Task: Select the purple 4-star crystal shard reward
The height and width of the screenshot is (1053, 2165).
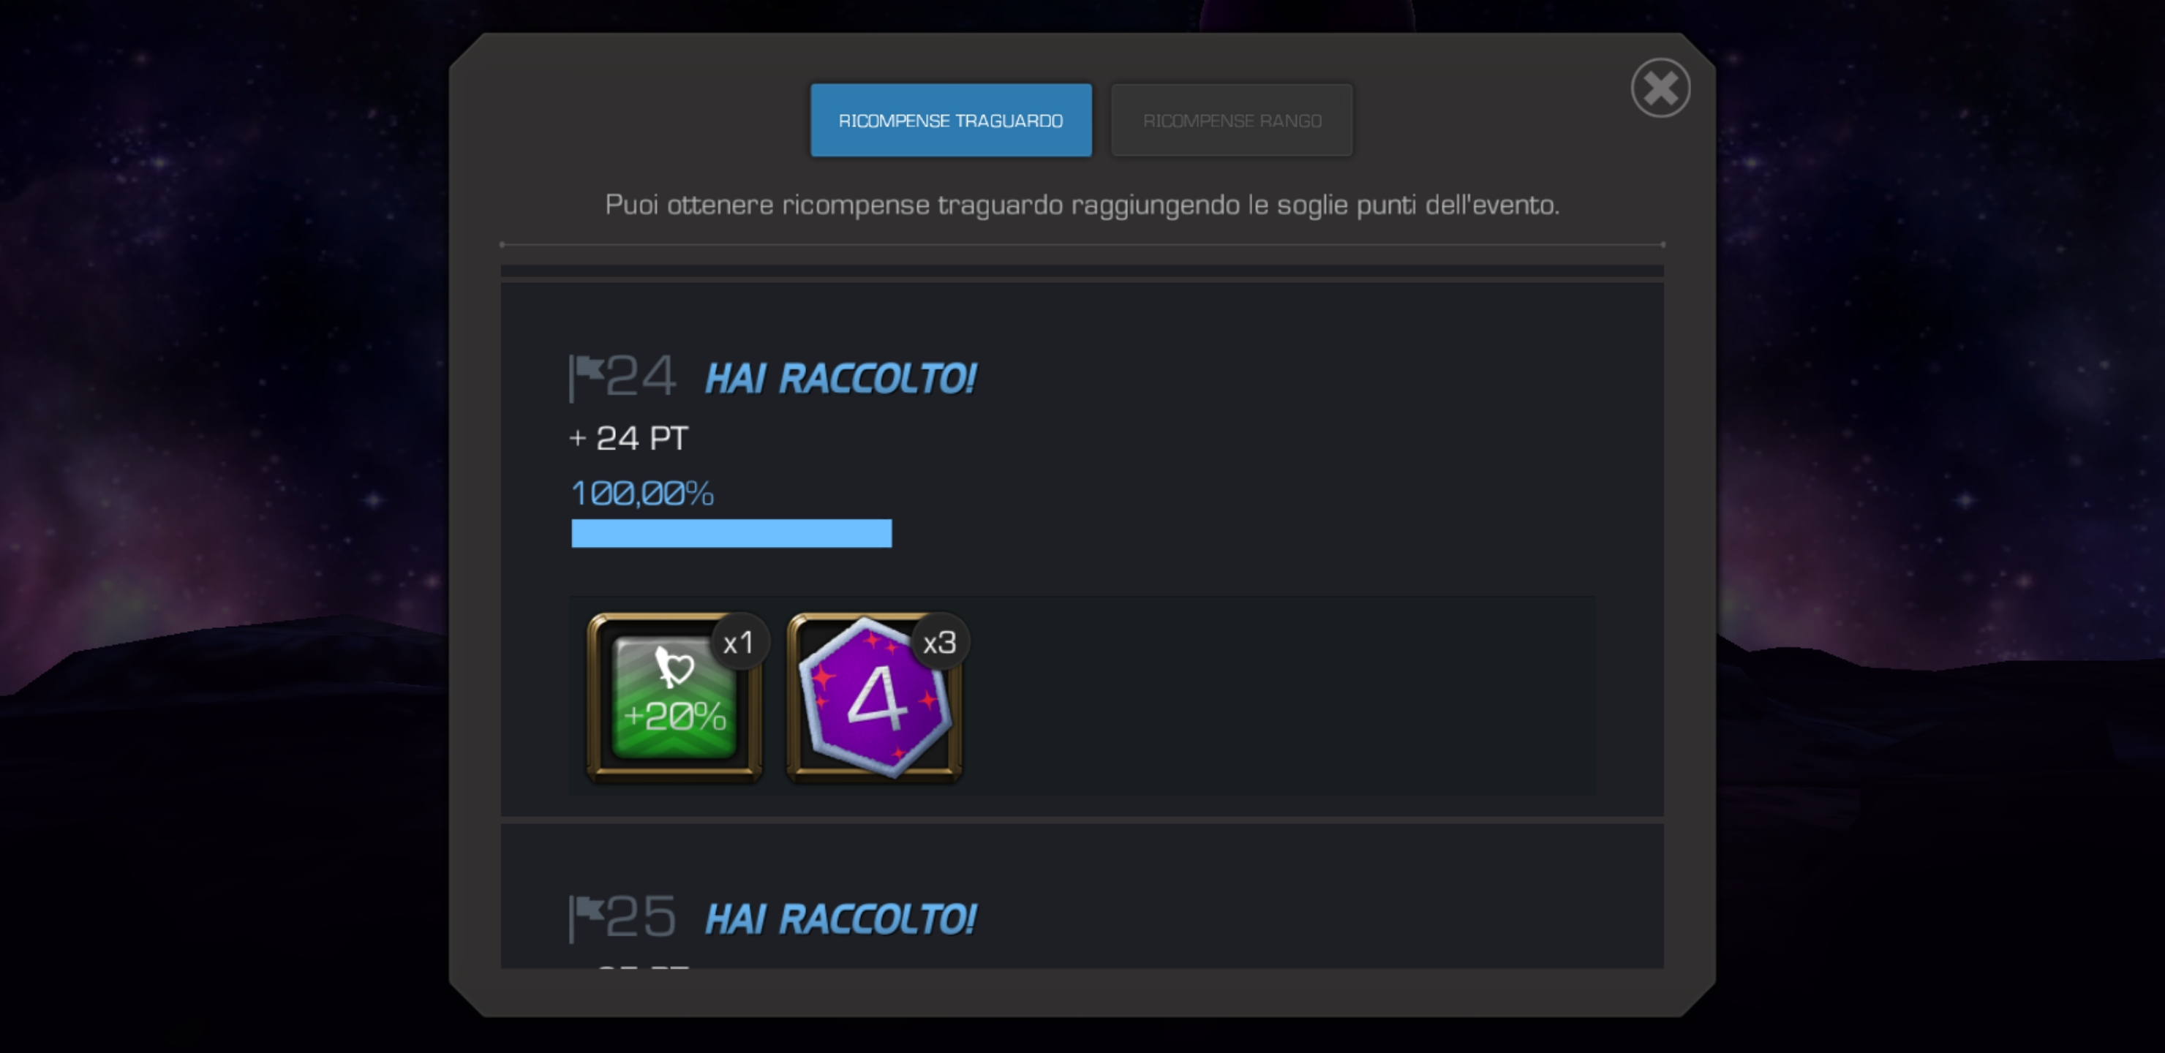Action: point(874,698)
